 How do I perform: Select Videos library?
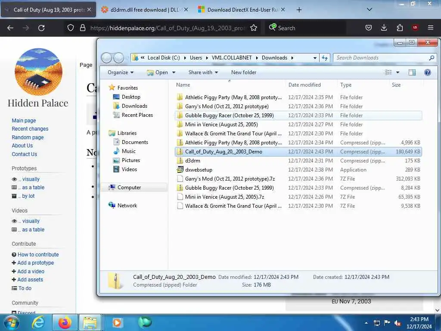tap(129, 169)
